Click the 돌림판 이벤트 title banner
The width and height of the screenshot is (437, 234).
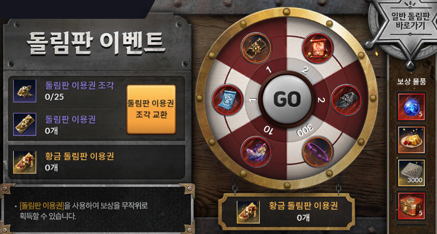coord(96,43)
